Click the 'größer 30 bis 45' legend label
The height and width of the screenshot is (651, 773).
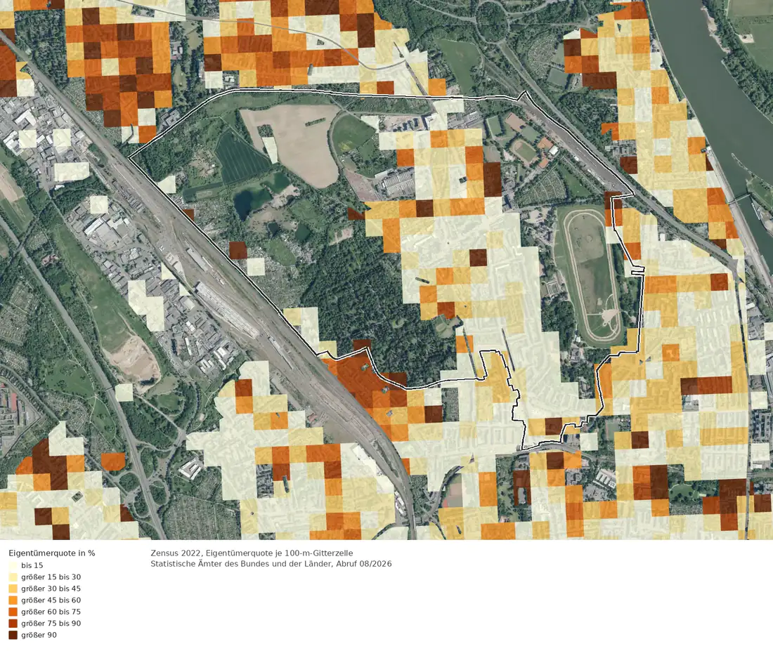click(51, 588)
